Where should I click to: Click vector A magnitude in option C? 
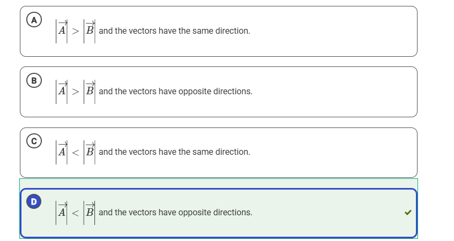pyautogui.click(x=62, y=152)
